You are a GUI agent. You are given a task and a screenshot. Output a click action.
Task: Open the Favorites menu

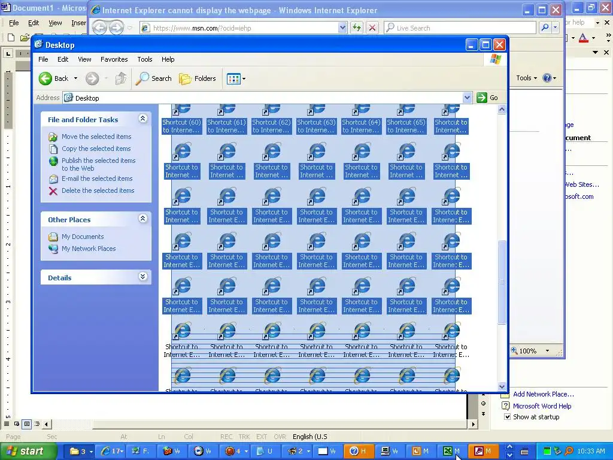(114, 59)
